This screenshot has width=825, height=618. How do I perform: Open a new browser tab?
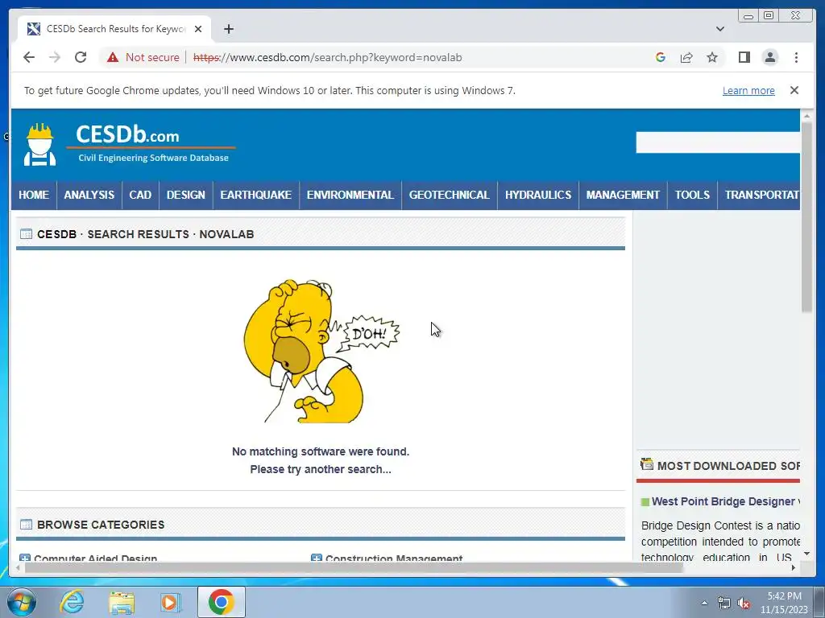coord(228,29)
